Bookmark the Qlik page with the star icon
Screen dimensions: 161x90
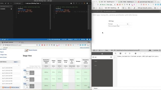[x=115, y=4]
